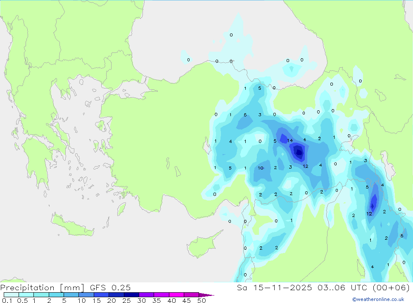Select the Sa 15-11-2025 03..06 UTC timestamp
The image size is (413, 303).
[x=323, y=287]
